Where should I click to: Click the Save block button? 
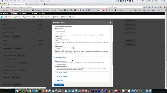(x=59, y=85)
